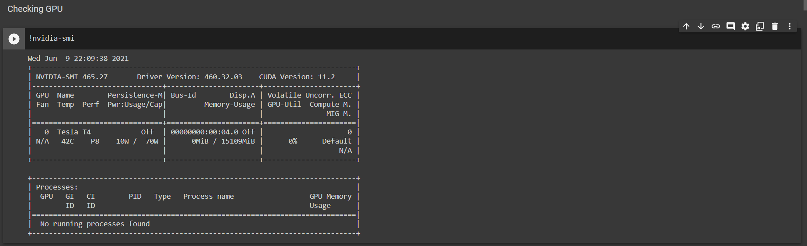Move the cell up
This screenshot has width=807, height=246.
pos(686,26)
